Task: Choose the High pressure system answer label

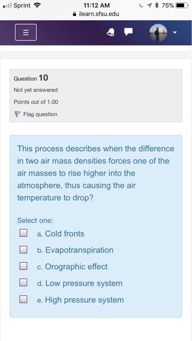Action: tap(80, 300)
